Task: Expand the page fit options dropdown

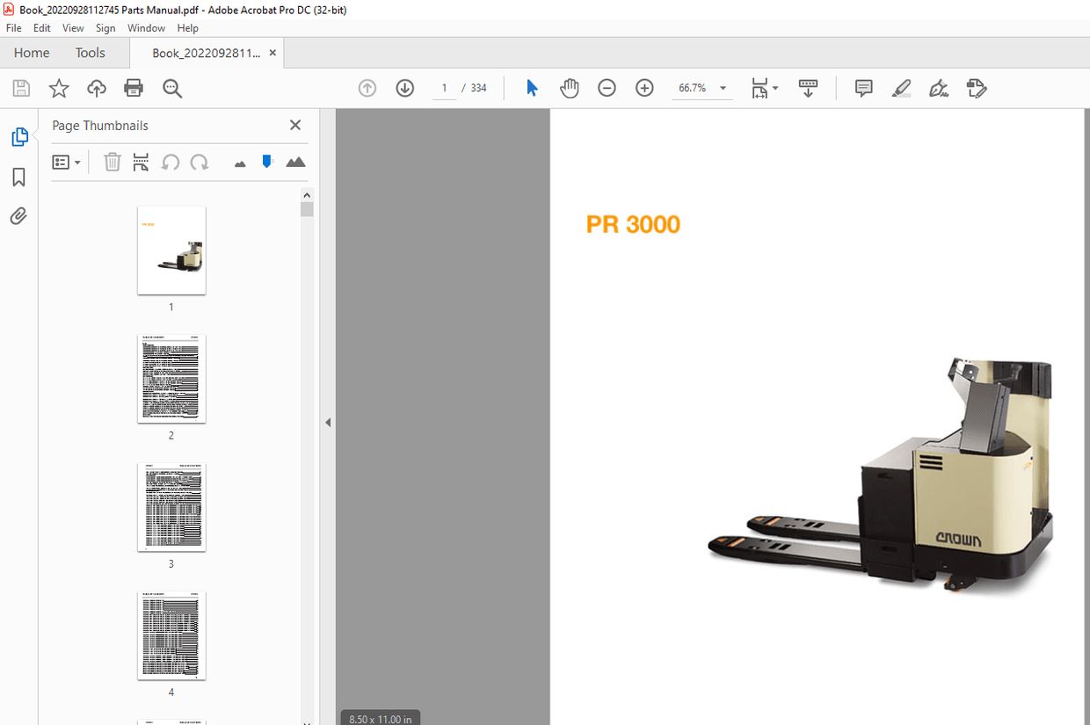Action: click(774, 88)
